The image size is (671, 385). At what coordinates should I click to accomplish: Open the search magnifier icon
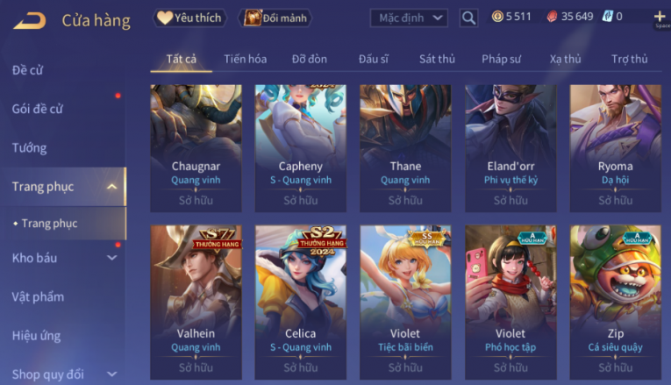point(468,18)
